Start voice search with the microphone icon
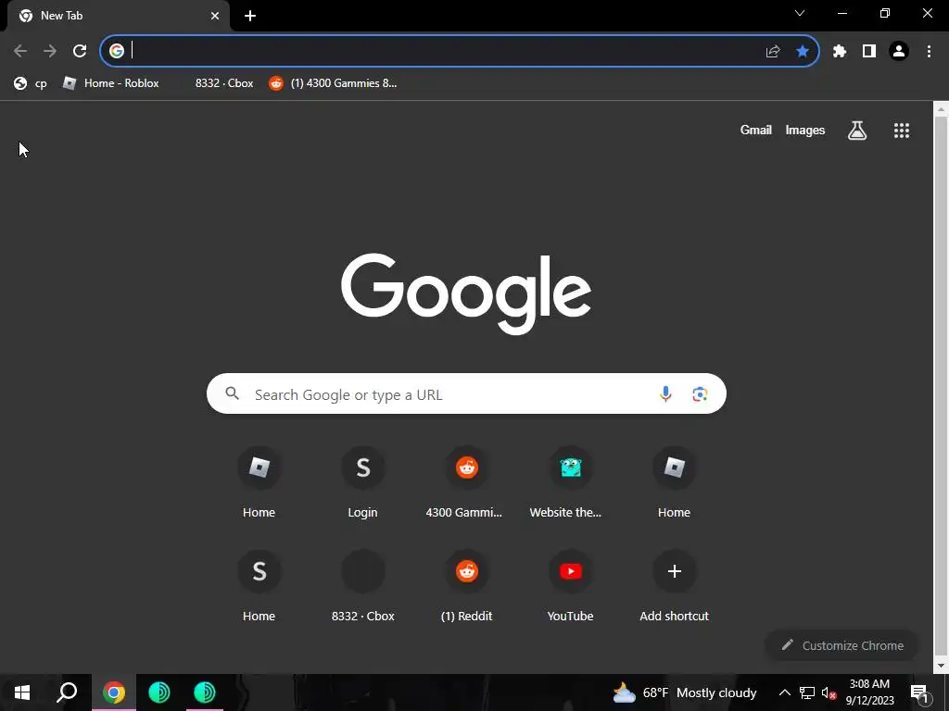 tap(665, 394)
